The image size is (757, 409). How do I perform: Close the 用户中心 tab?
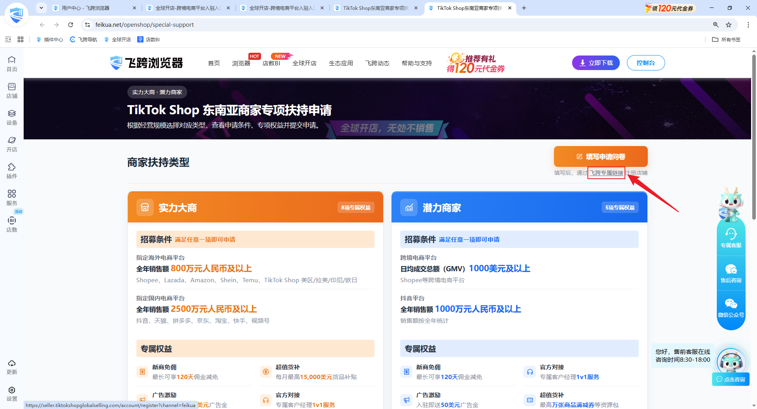[134, 8]
